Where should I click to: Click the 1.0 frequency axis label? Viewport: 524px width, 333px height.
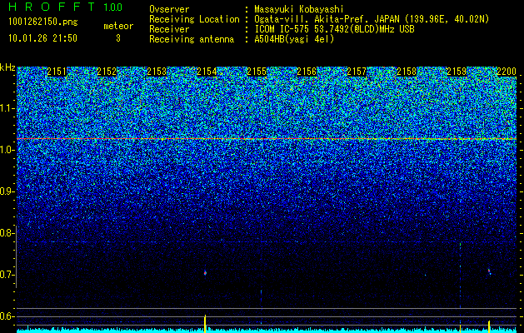coord(7,150)
